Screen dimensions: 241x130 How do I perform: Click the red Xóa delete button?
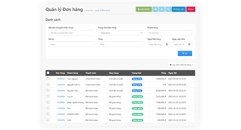tap(191, 9)
